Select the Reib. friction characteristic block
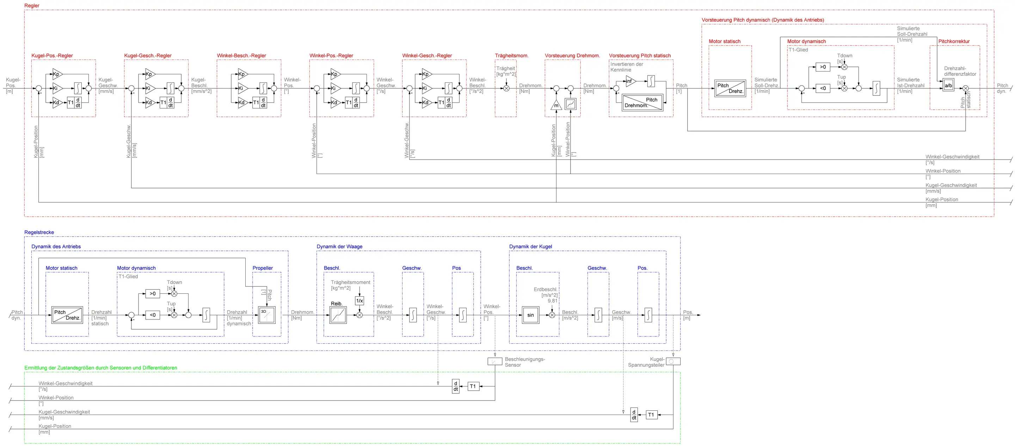The height and width of the screenshot is (447, 1015). [338, 315]
